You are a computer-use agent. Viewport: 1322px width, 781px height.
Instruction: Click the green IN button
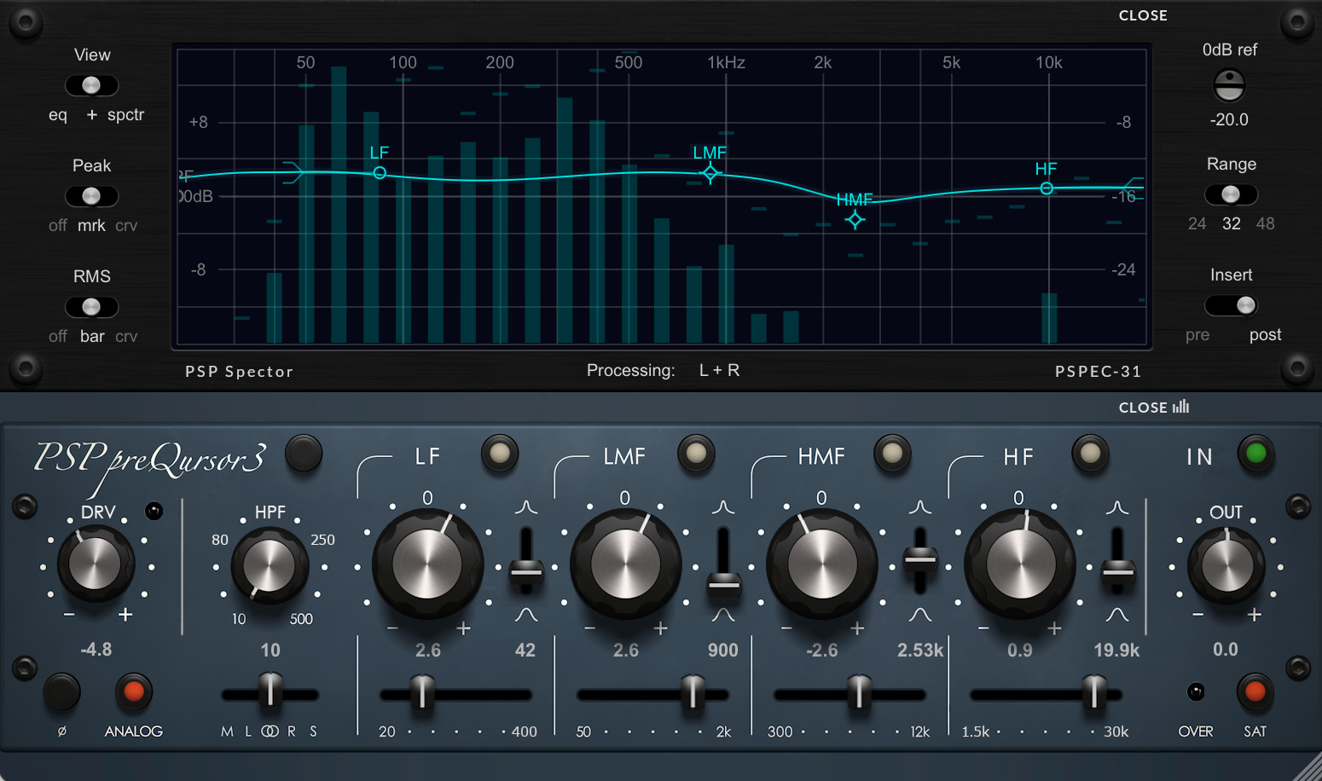pyautogui.click(x=1255, y=455)
